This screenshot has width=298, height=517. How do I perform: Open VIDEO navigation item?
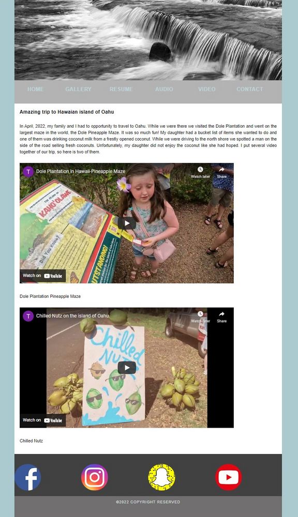tap(207, 89)
